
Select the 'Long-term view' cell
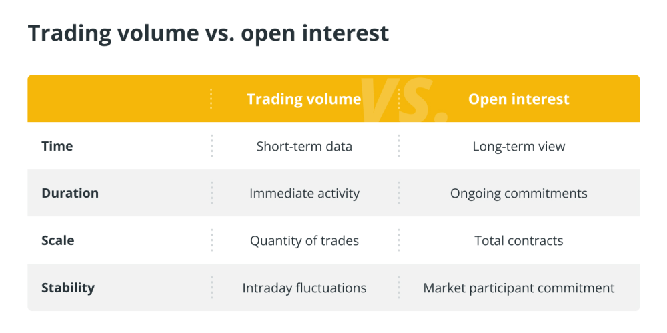tap(518, 146)
